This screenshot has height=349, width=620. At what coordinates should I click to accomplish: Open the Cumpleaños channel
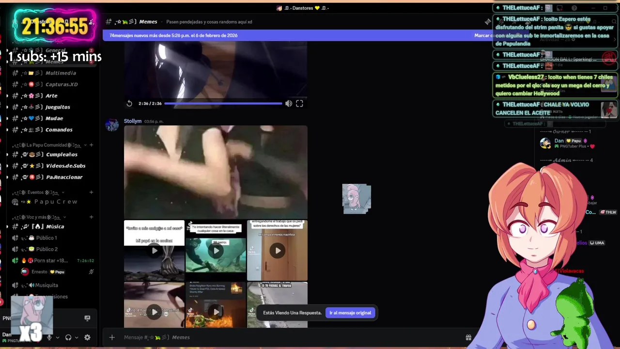coord(53,155)
